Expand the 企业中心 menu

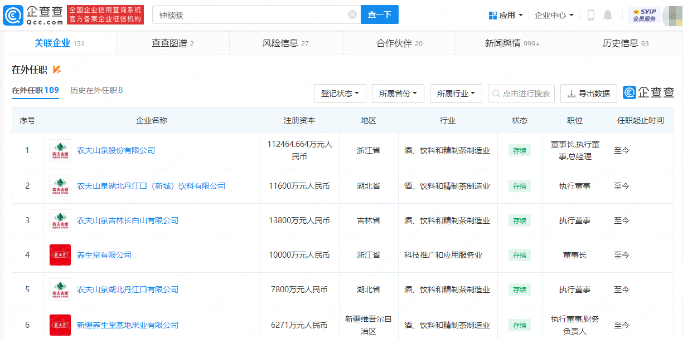click(x=554, y=15)
